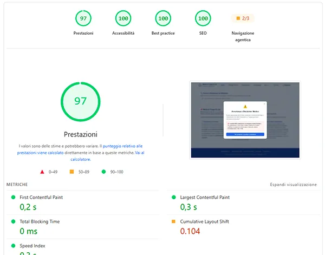Click the Accessibilità label under its gauge

point(123,33)
